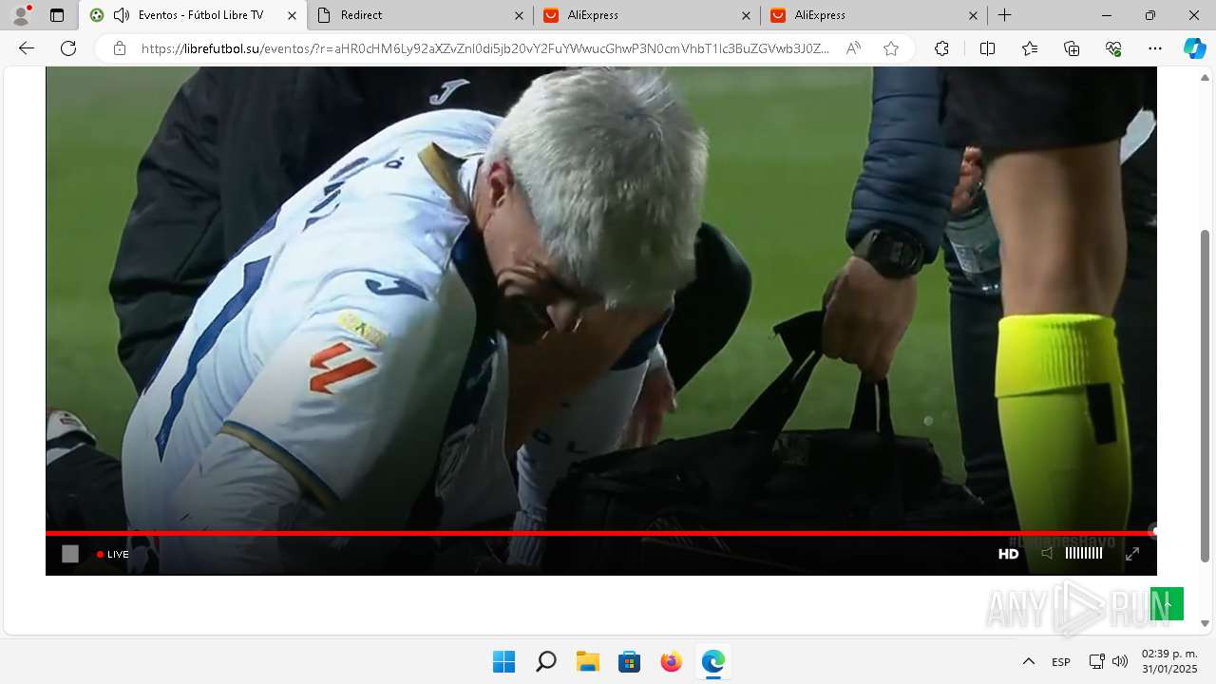Open the Edge profile icon
Viewport: 1216px width, 684px height.
[x=20, y=15]
